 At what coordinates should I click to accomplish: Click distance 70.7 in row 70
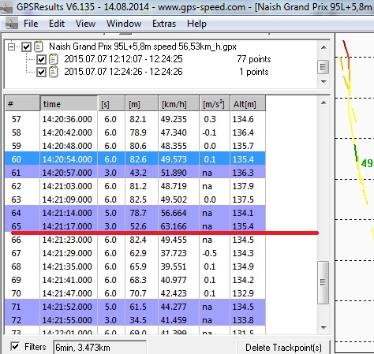pyautogui.click(x=138, y=293)
